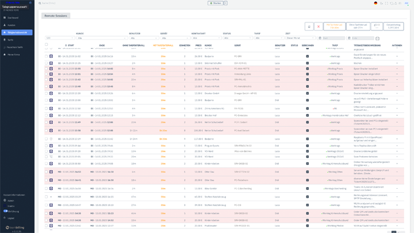Click the 'Mit Tarifintervall' summary button

pyautogui.click(x=334, y=26)
